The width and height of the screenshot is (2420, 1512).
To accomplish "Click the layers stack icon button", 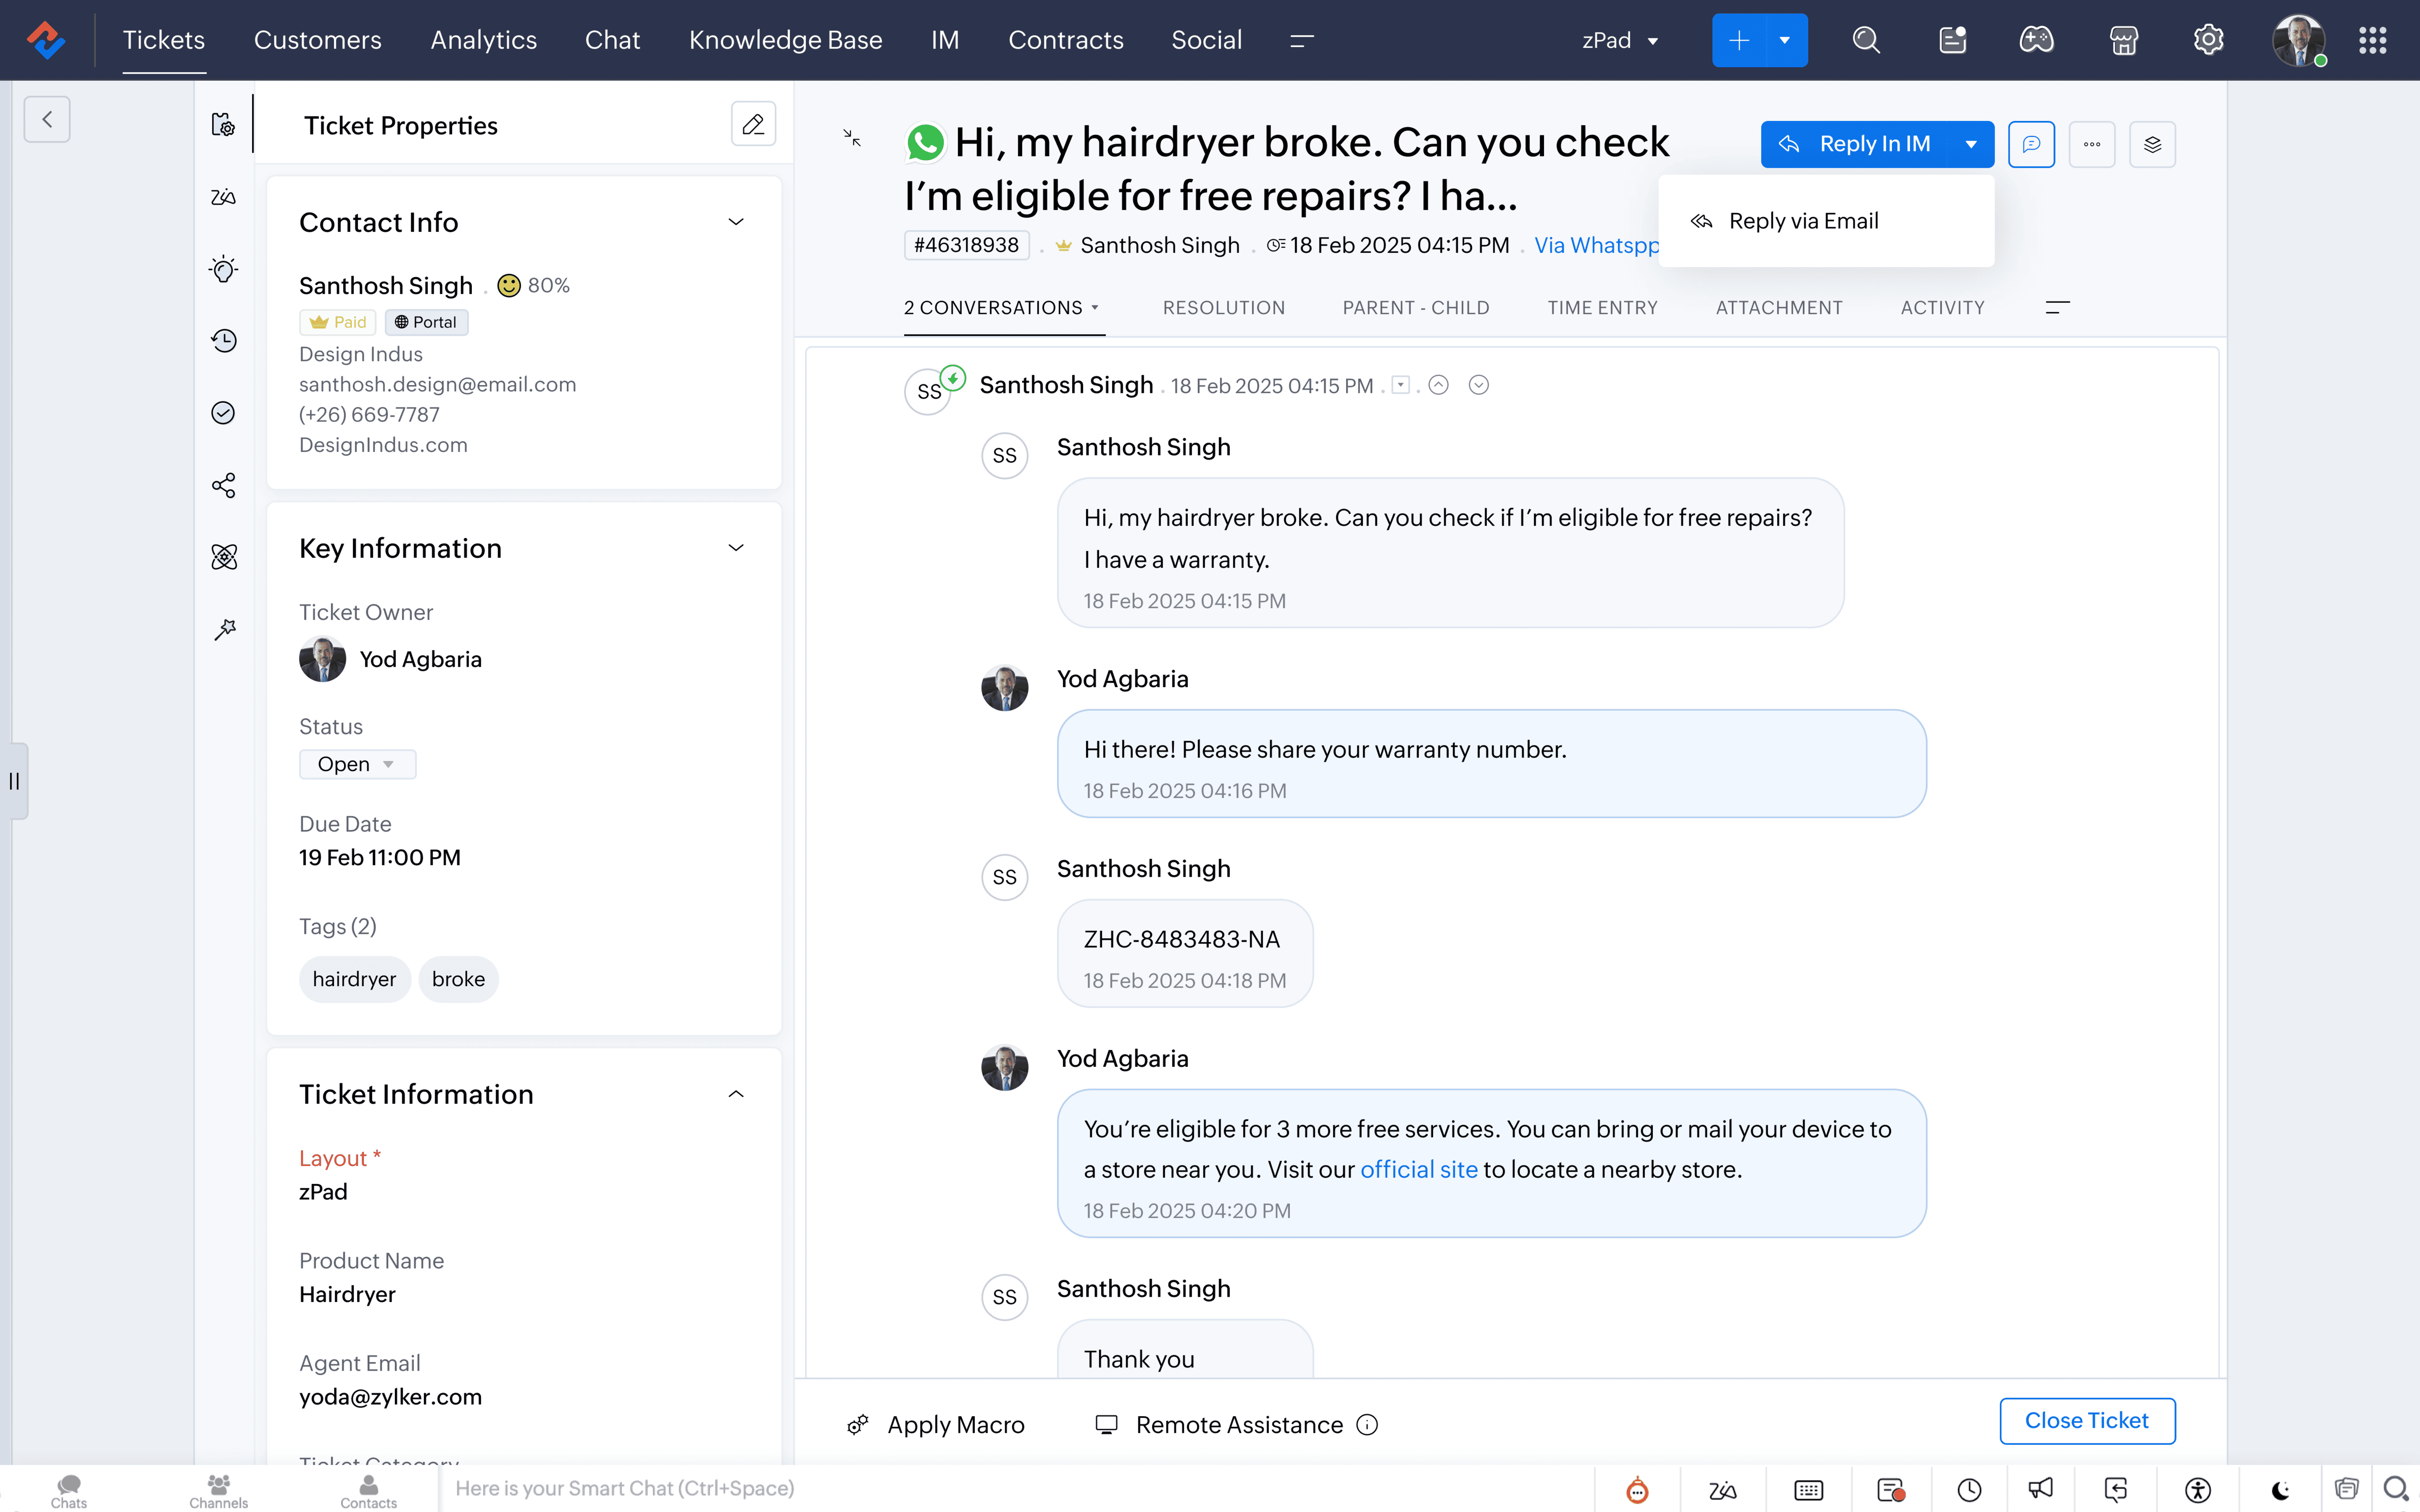I will point(2152,144).
